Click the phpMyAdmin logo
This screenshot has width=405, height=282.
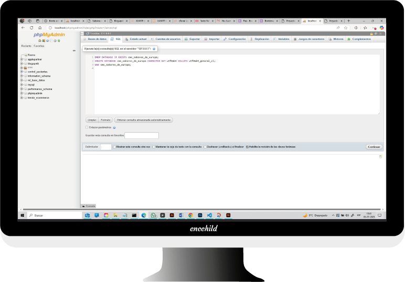[50, 35]
